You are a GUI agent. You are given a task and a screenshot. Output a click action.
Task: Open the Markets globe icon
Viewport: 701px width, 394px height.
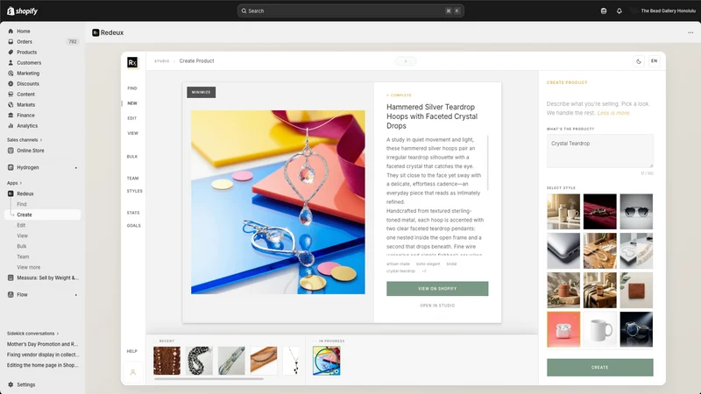11,104
